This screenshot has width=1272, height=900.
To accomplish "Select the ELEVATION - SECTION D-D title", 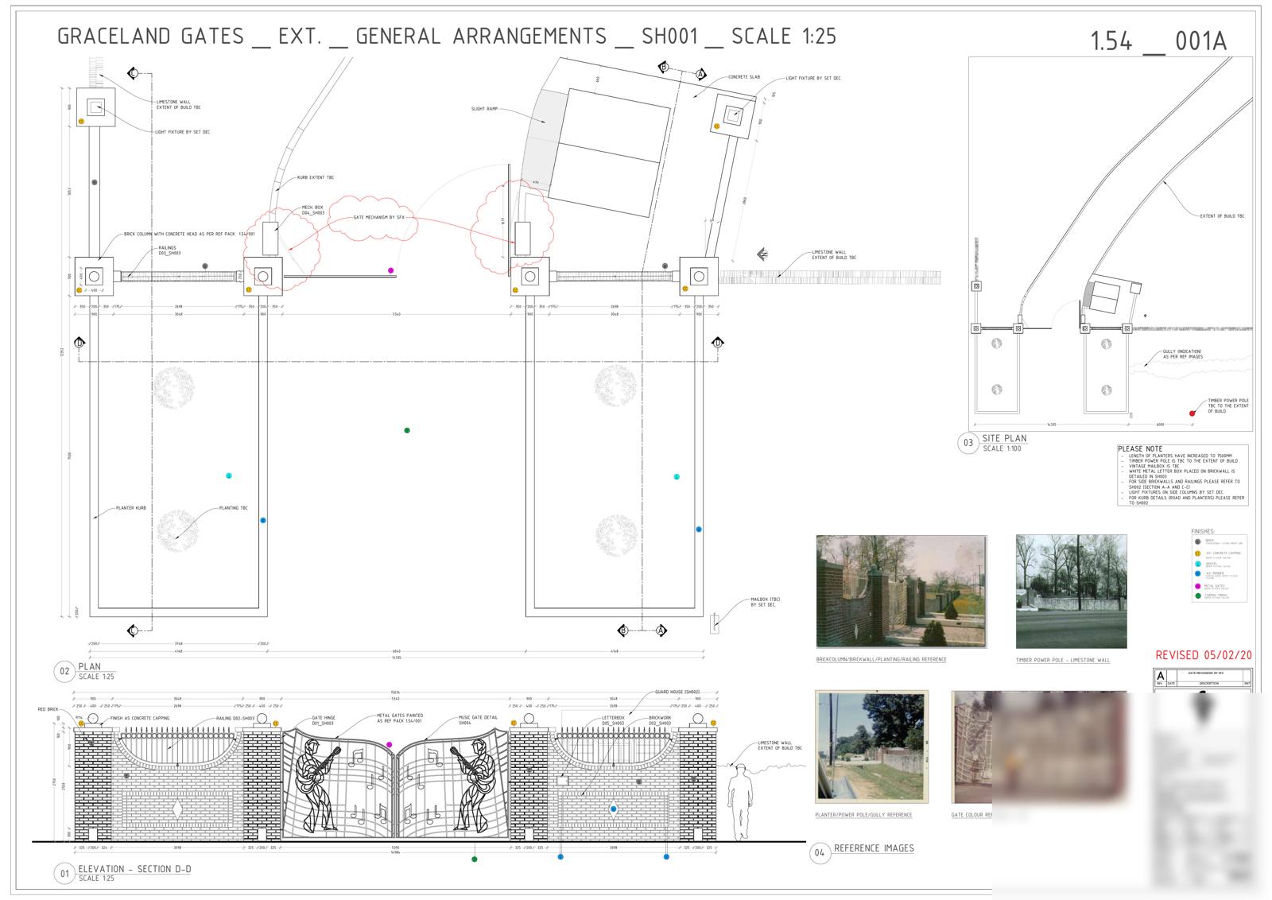I will coord(134,869).
